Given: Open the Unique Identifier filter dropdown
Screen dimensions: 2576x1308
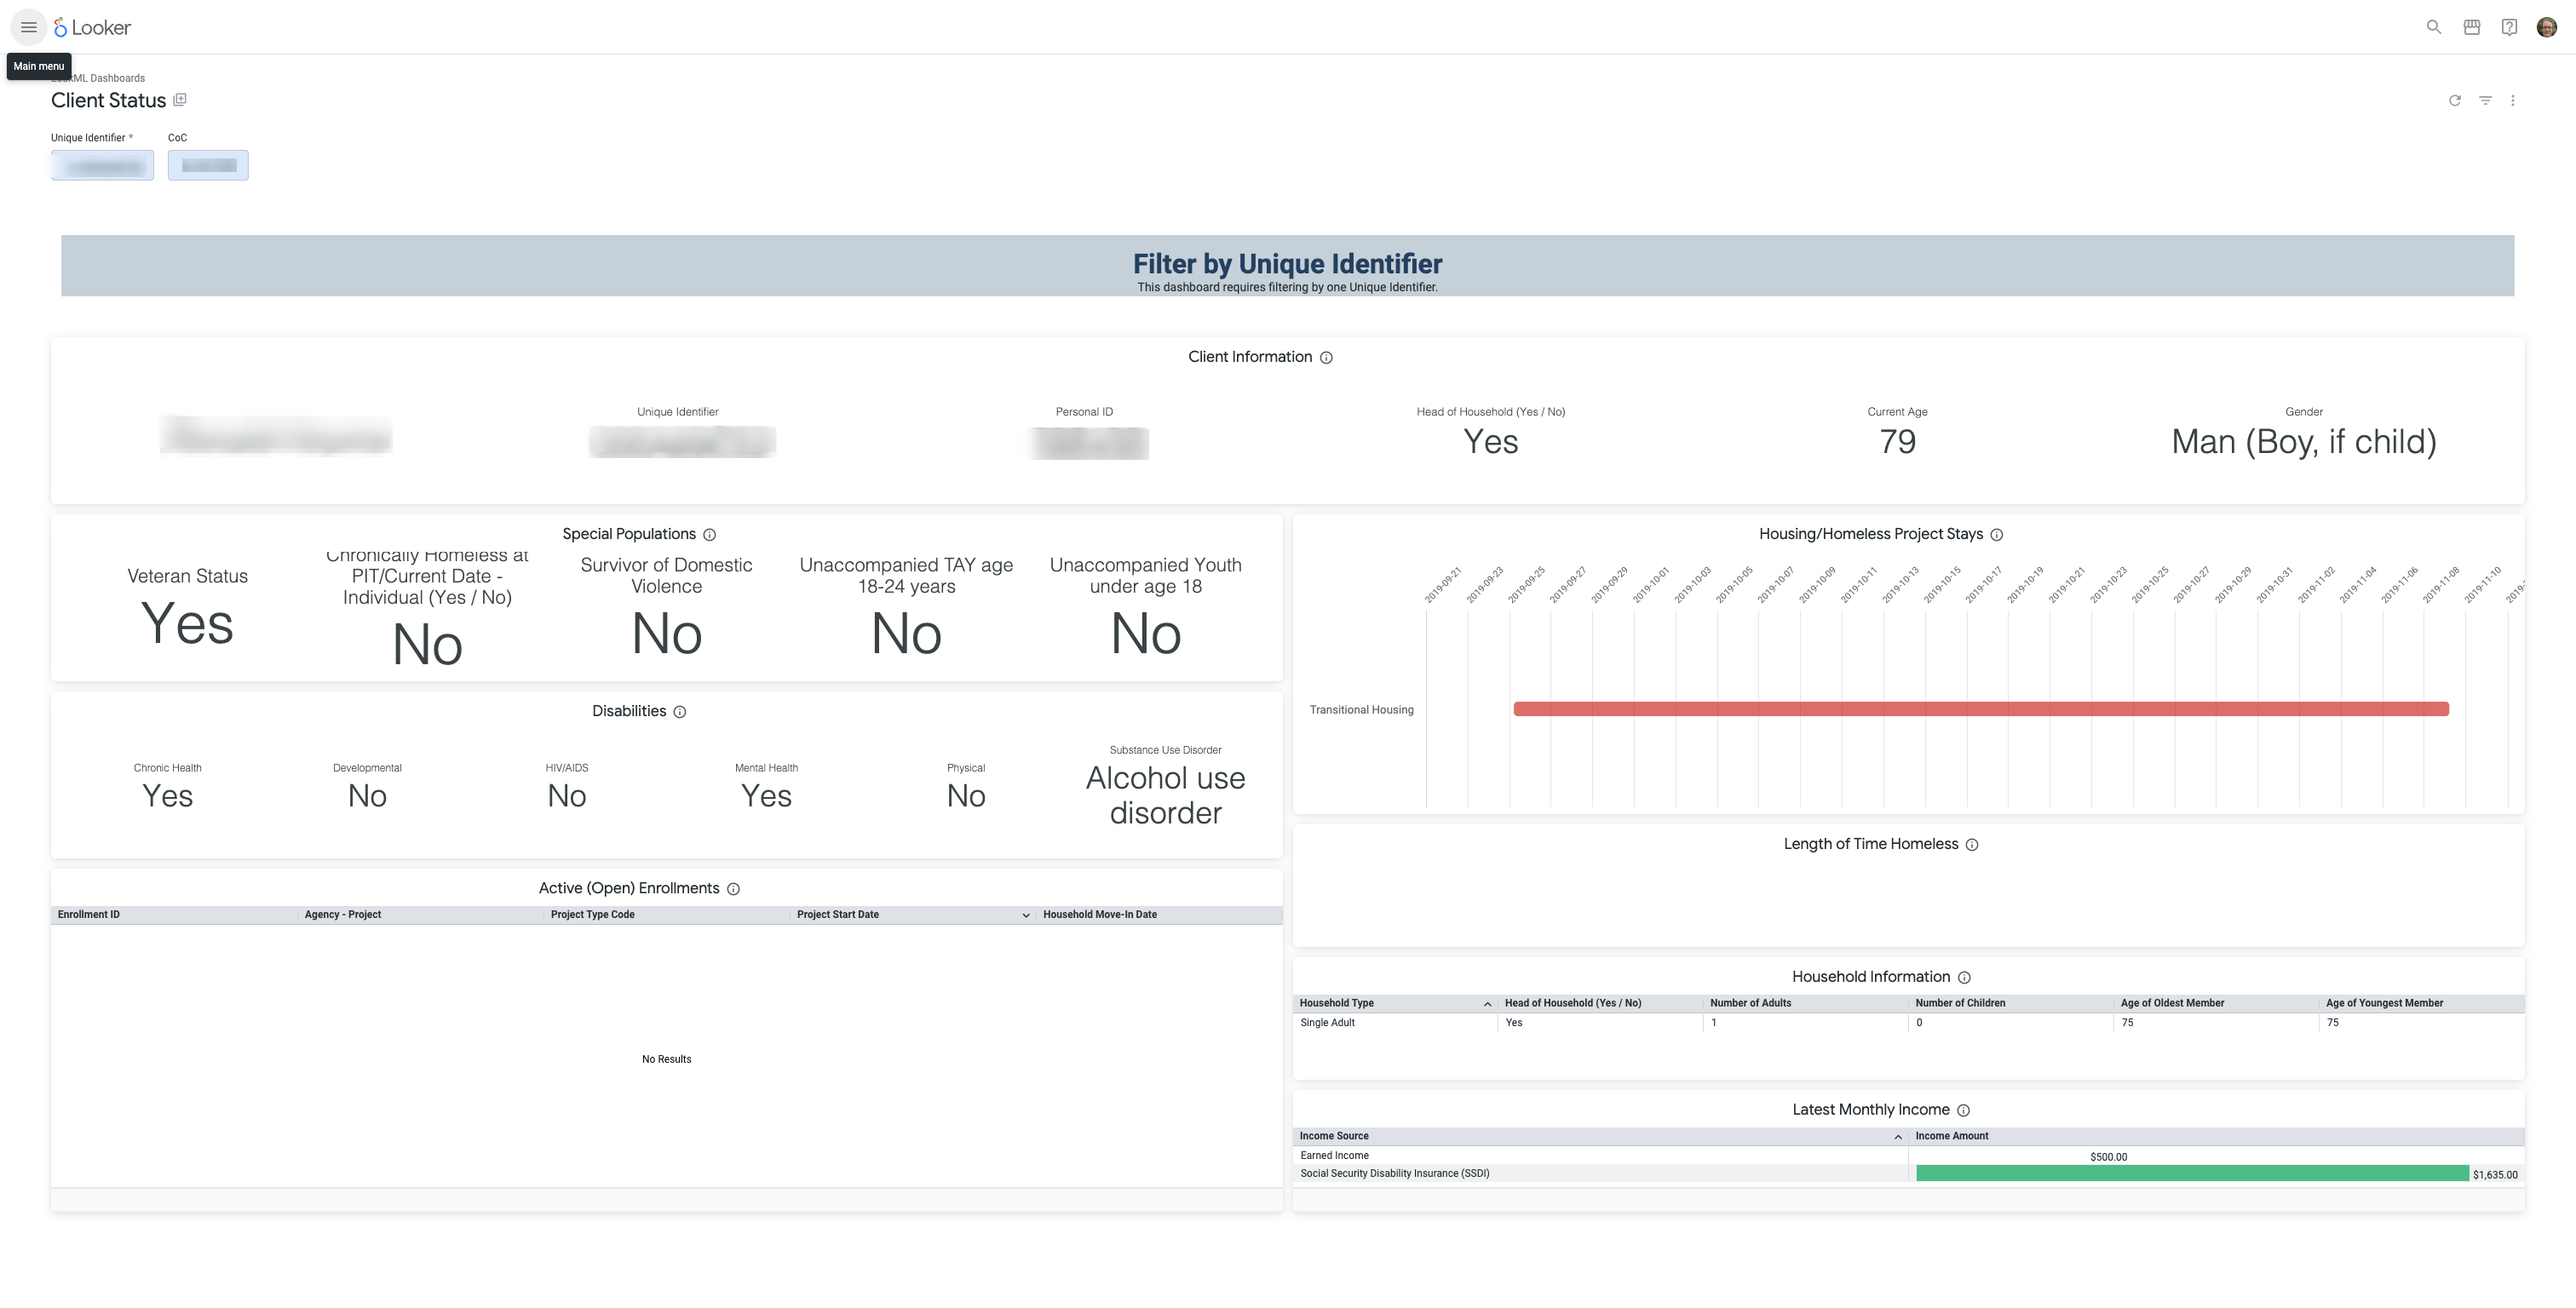Looking at the screenshot, I should (102, 165).
